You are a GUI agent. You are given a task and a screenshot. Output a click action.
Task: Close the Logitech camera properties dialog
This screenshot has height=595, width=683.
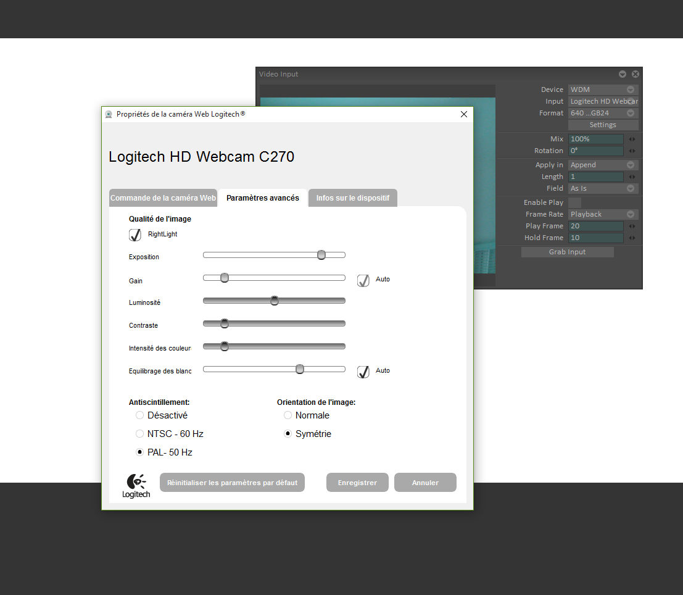point(464,114)
